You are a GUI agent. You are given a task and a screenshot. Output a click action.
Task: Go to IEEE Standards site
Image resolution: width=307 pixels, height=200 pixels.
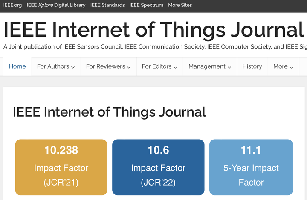pos(107,5)
